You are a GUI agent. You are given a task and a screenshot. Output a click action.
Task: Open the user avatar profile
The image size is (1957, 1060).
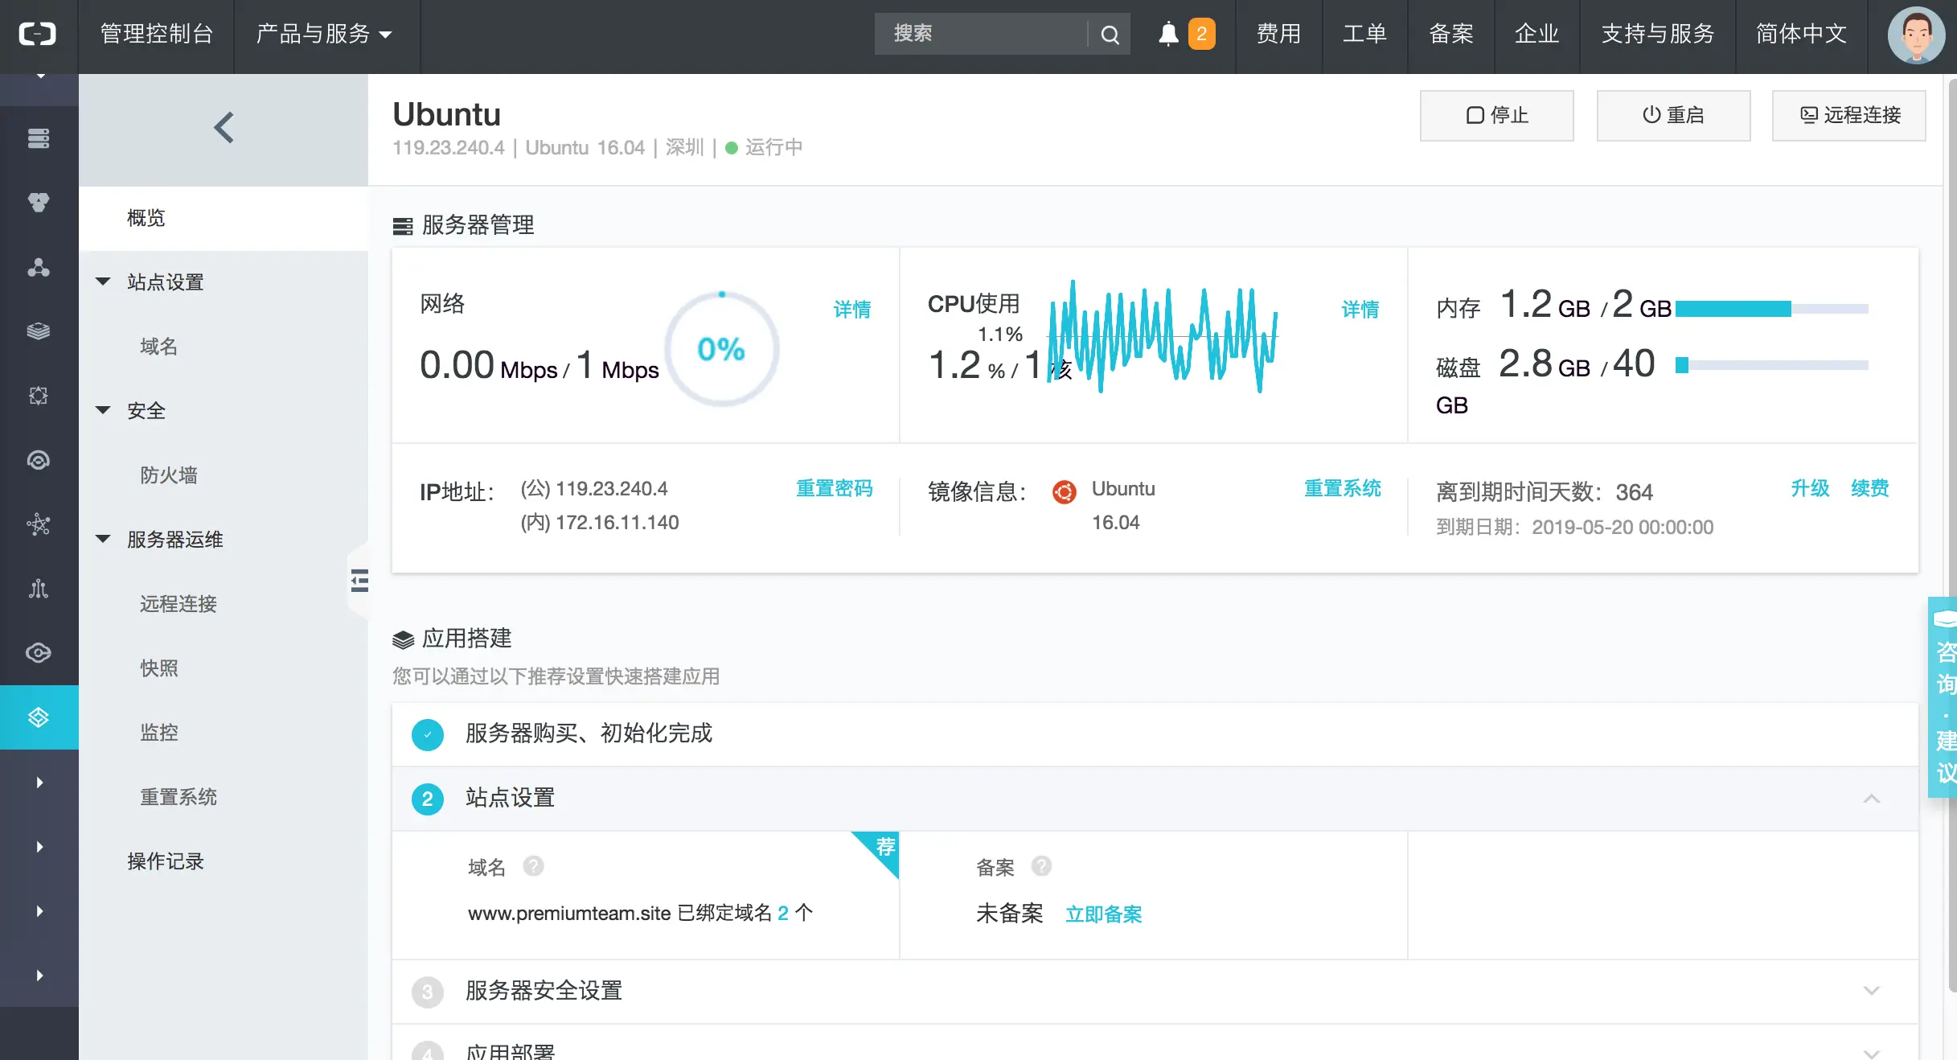1917,35
